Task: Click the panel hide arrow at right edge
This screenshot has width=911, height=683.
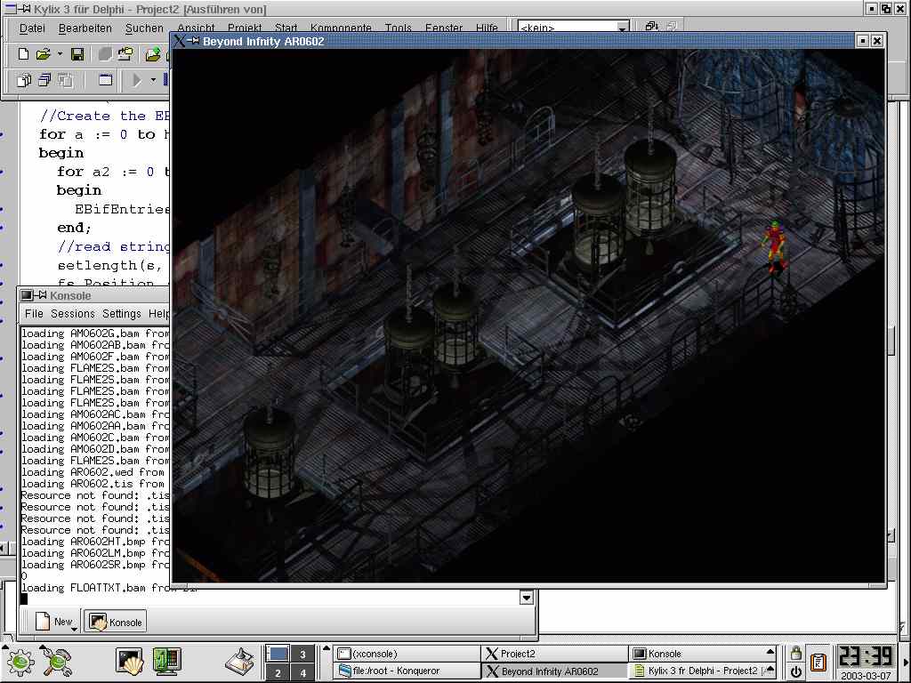Action: [x=905, y=663]
